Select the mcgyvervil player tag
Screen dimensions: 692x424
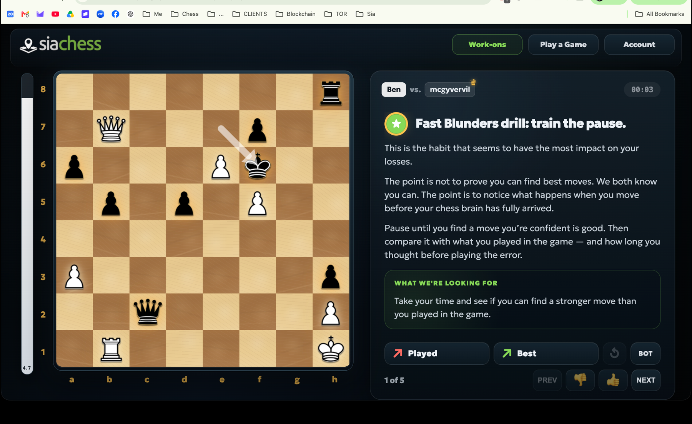click(x=450, y=90)
